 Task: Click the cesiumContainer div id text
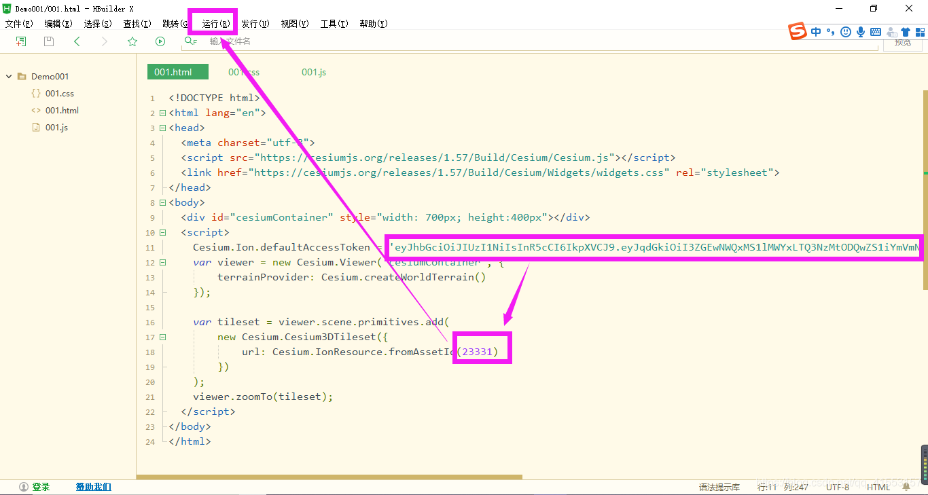282,218
